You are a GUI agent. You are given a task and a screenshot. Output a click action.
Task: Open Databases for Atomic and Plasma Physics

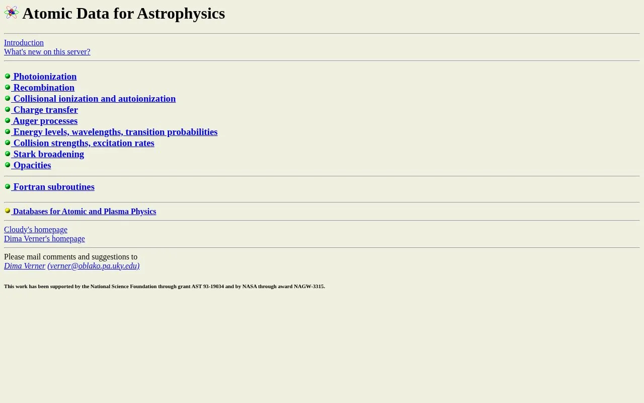tap(85, 212)
